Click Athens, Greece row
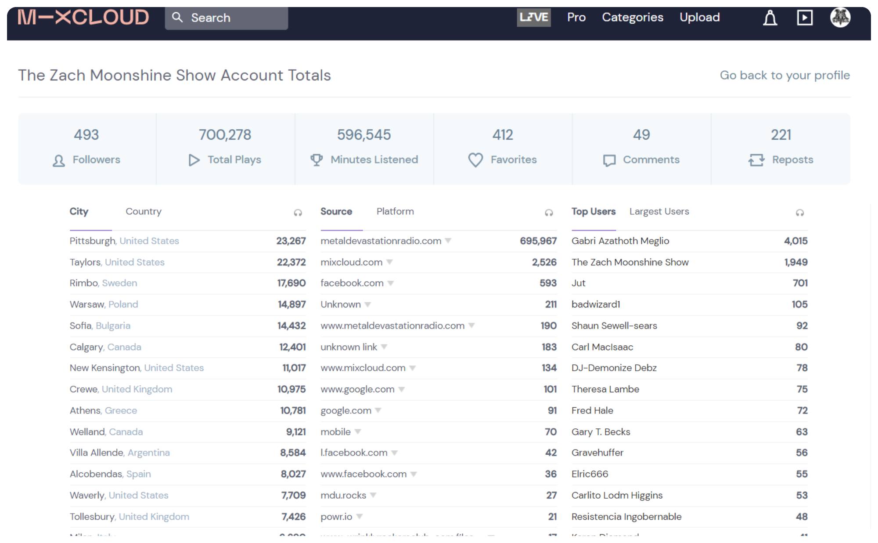 click(187, 410)
